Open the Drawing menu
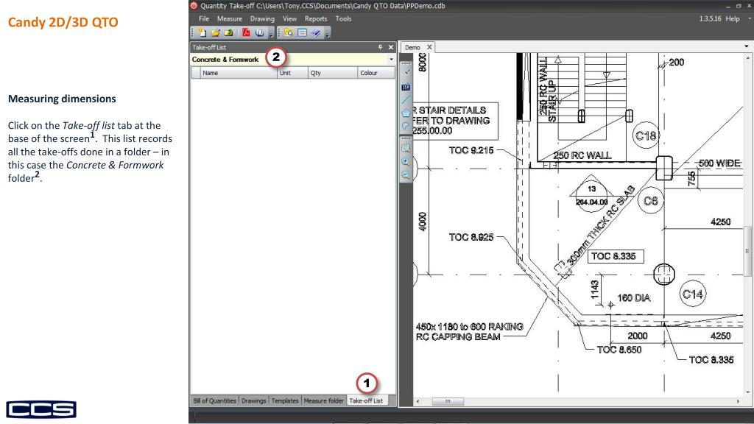The width and height of the screenshot is (754, 424). click(262, 18)
